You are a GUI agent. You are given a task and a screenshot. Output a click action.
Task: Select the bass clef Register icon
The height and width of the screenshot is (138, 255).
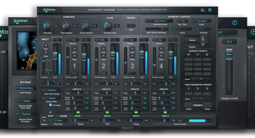coord(203,45)
